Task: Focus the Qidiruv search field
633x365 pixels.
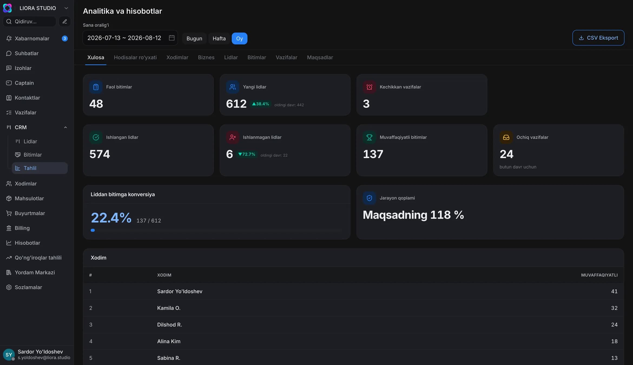Action: pos(29,21)
